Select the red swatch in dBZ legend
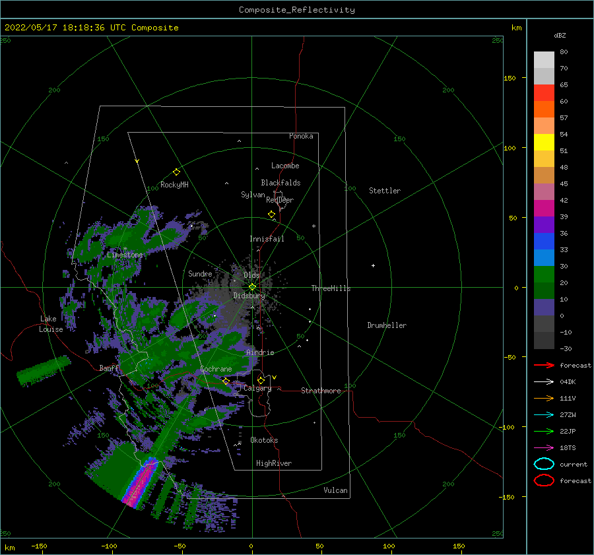 click(x=544, y=93)
